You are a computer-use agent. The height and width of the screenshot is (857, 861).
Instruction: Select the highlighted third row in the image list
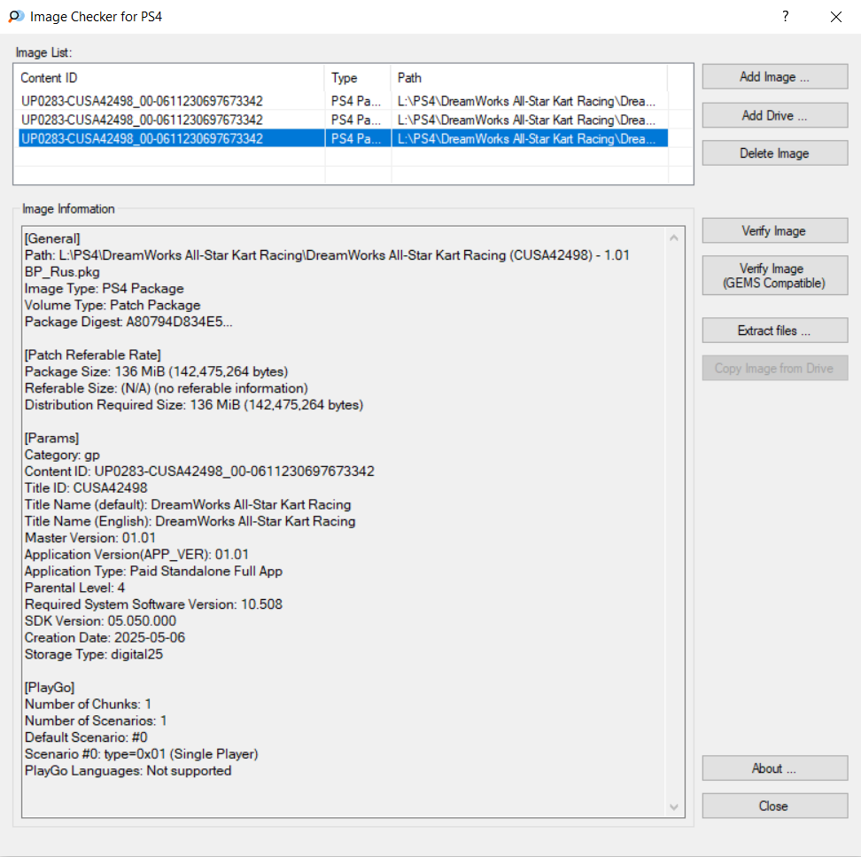coord(343,138)
